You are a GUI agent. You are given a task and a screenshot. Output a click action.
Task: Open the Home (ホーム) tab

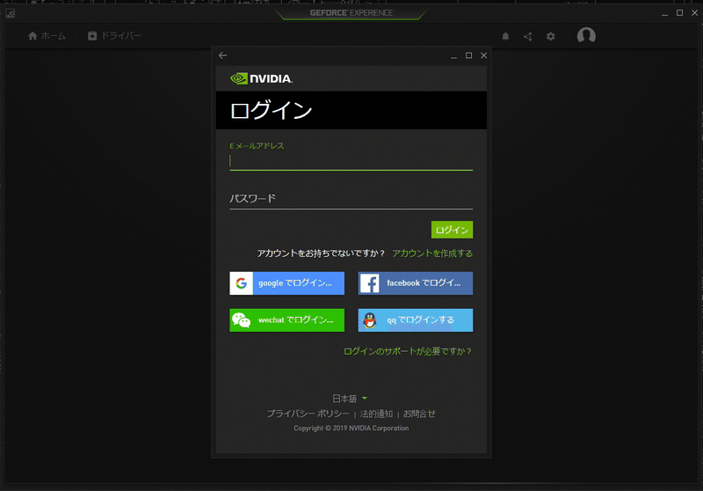[47, 36]
